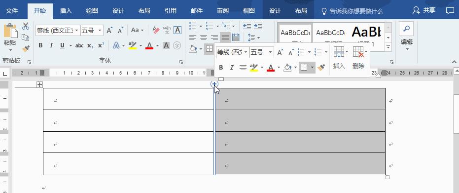Click Format Painter in the floating mini toolbar
The image size is (459, 193).
point(321,68)
